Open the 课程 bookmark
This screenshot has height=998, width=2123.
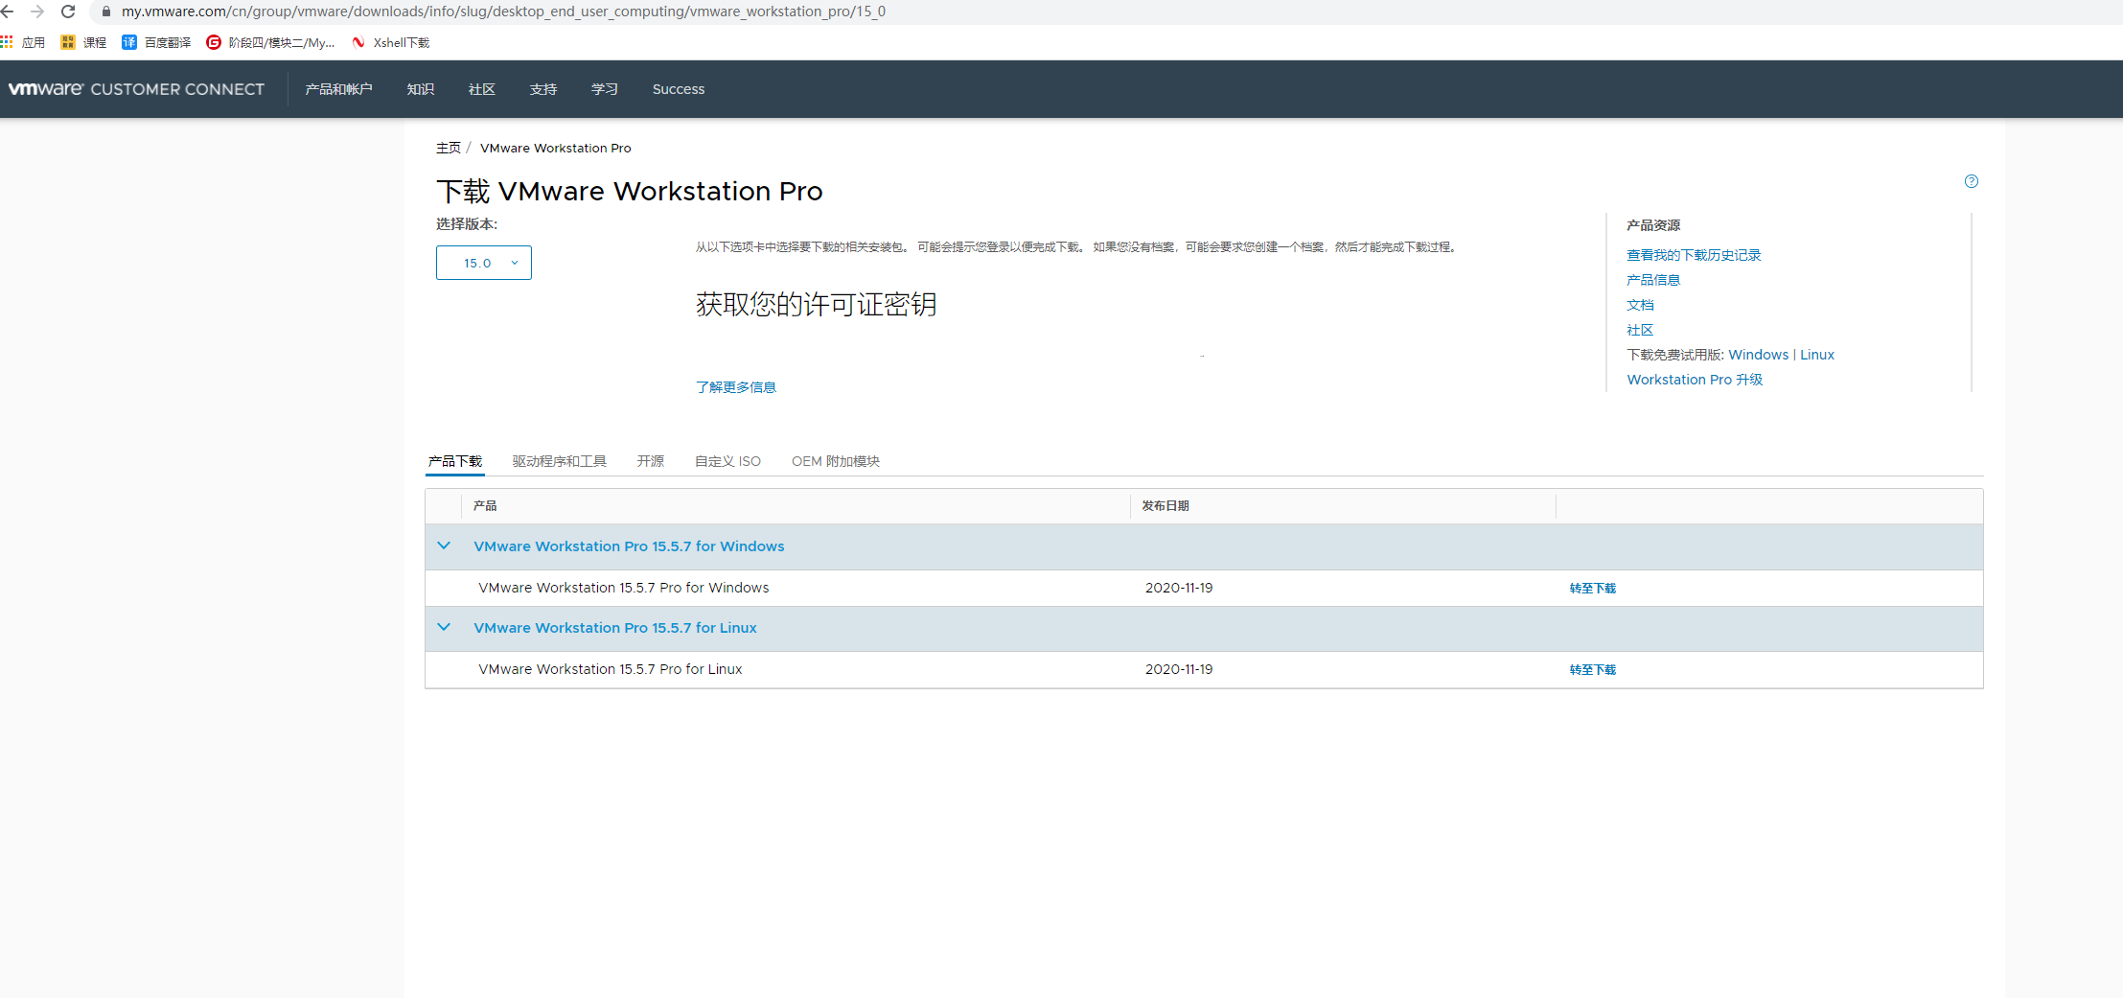pyautogui.click(x=83, y=42)
